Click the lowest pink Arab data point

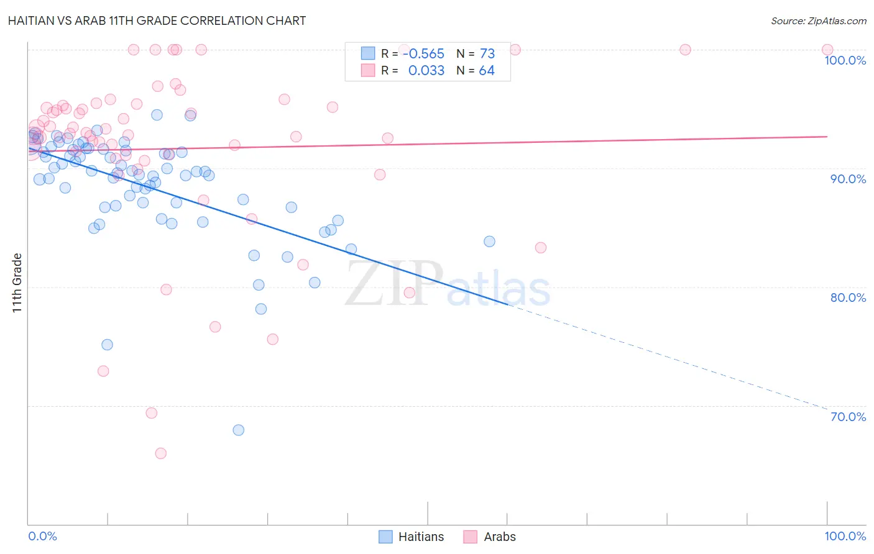coord(160,453)
